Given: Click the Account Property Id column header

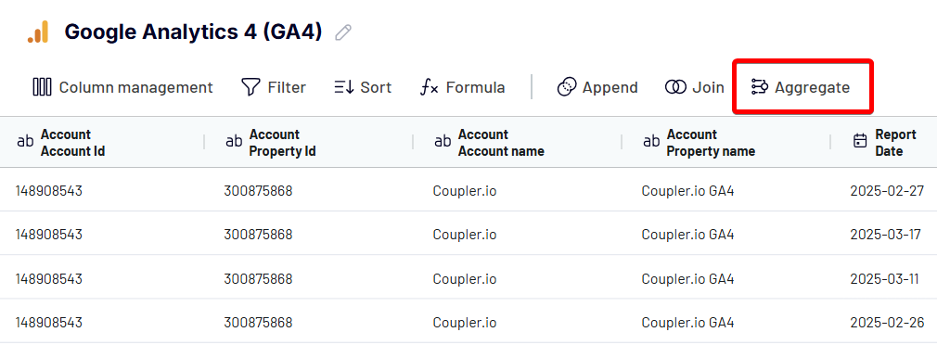Looking at the screenshot, I should point(282,143).
